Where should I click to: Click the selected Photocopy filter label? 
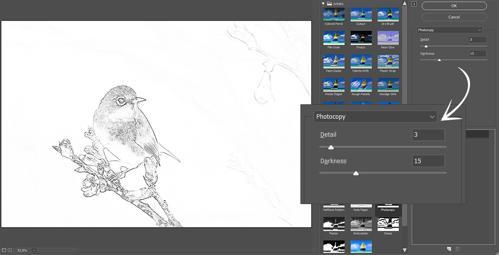click(x=388, y=210)
